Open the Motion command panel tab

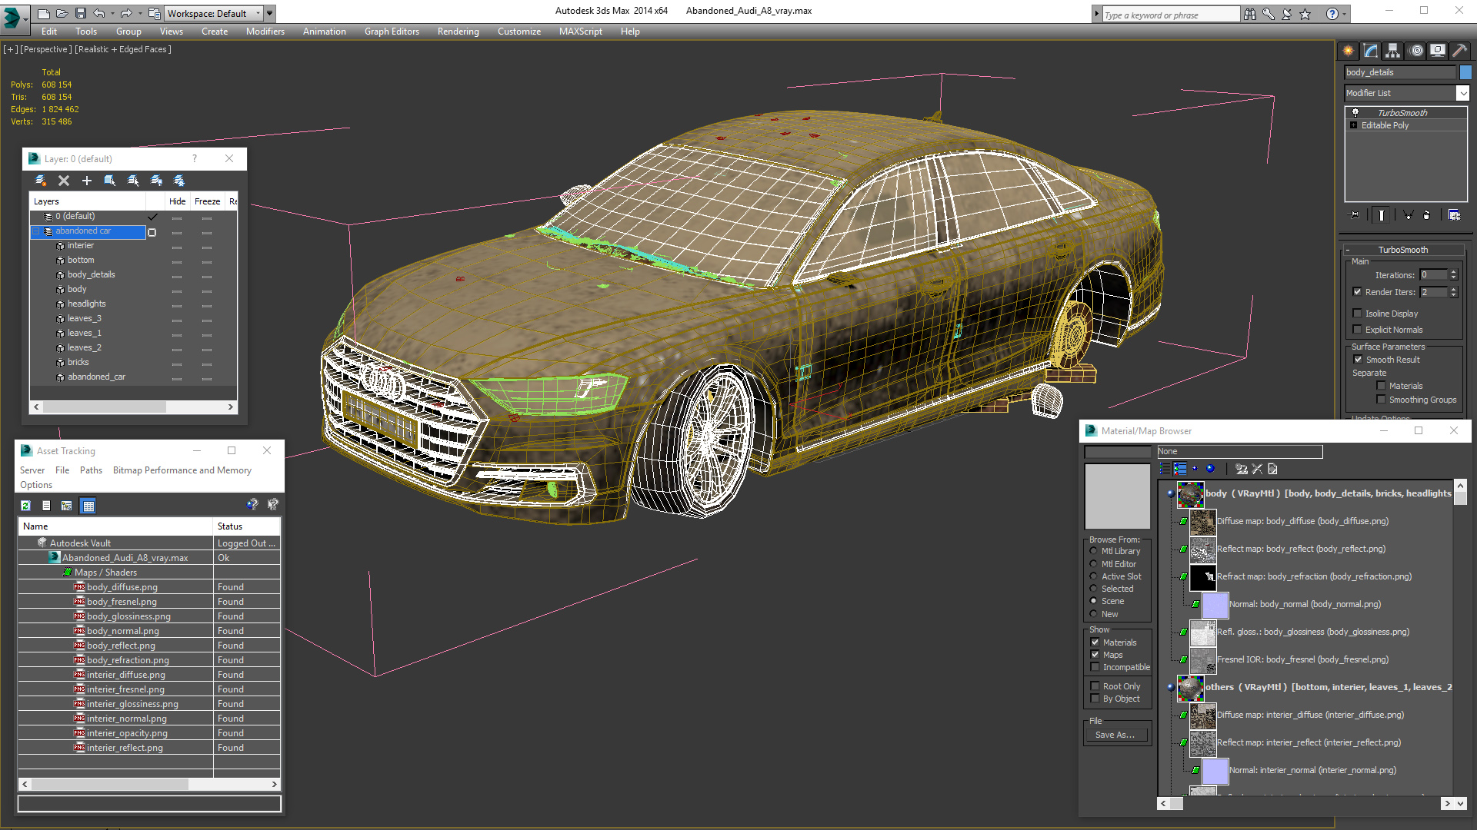pos(1416,51)
